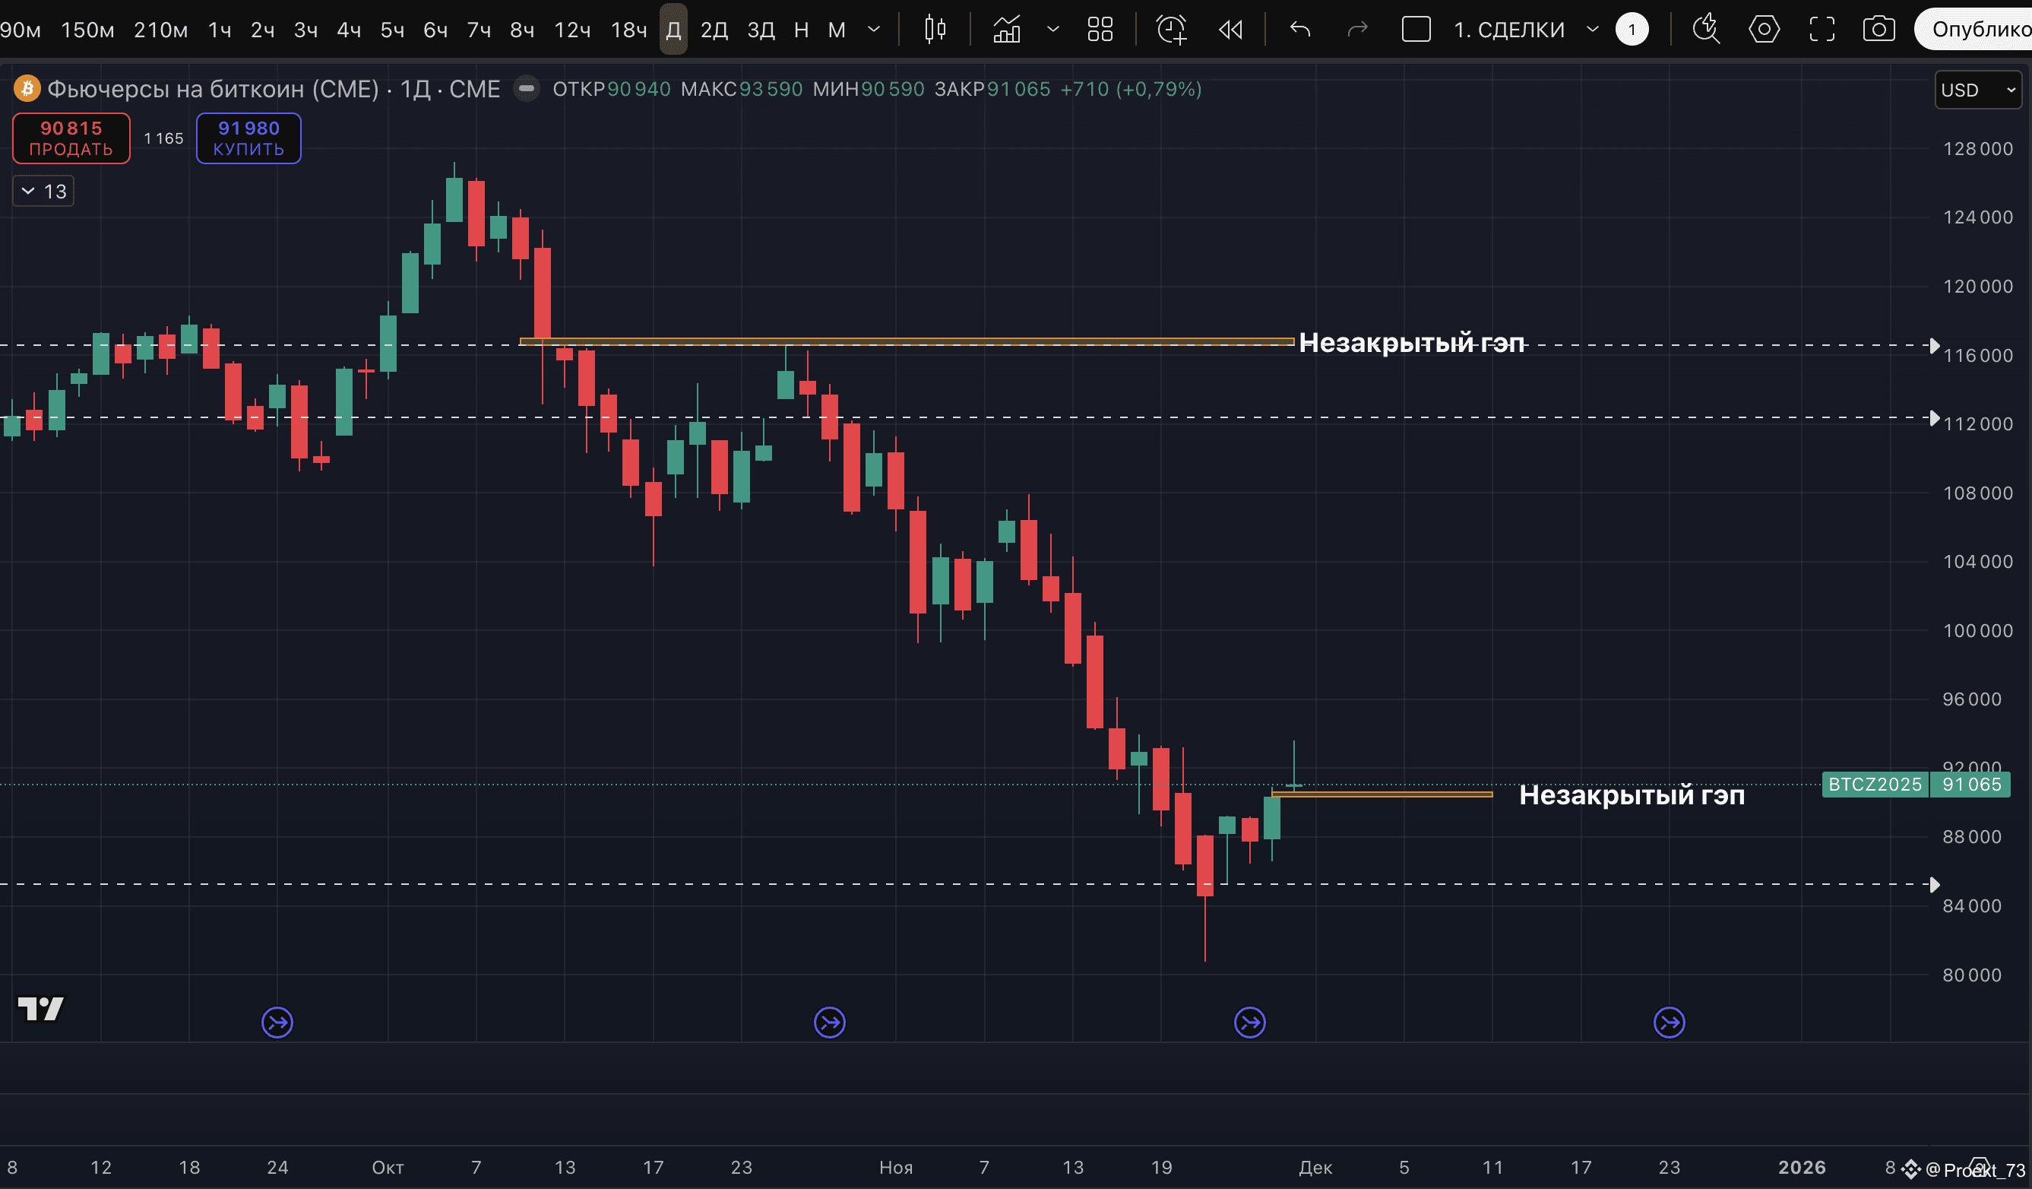
Task: Expand the collapsed 13 indicators legend
Action: 43,191
